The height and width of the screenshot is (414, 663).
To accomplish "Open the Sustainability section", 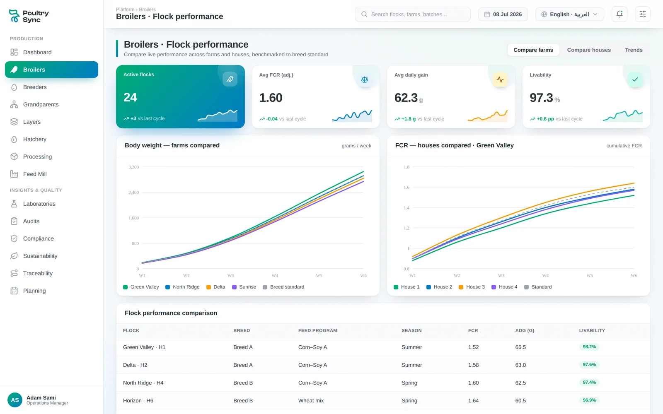I will (x=51, y=256).
